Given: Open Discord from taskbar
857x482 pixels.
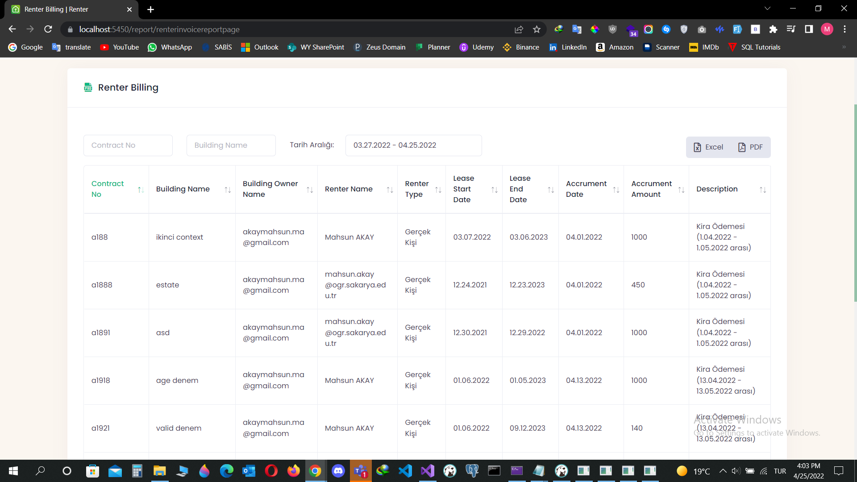Looking at the screenshot, I should coord(338,471).
